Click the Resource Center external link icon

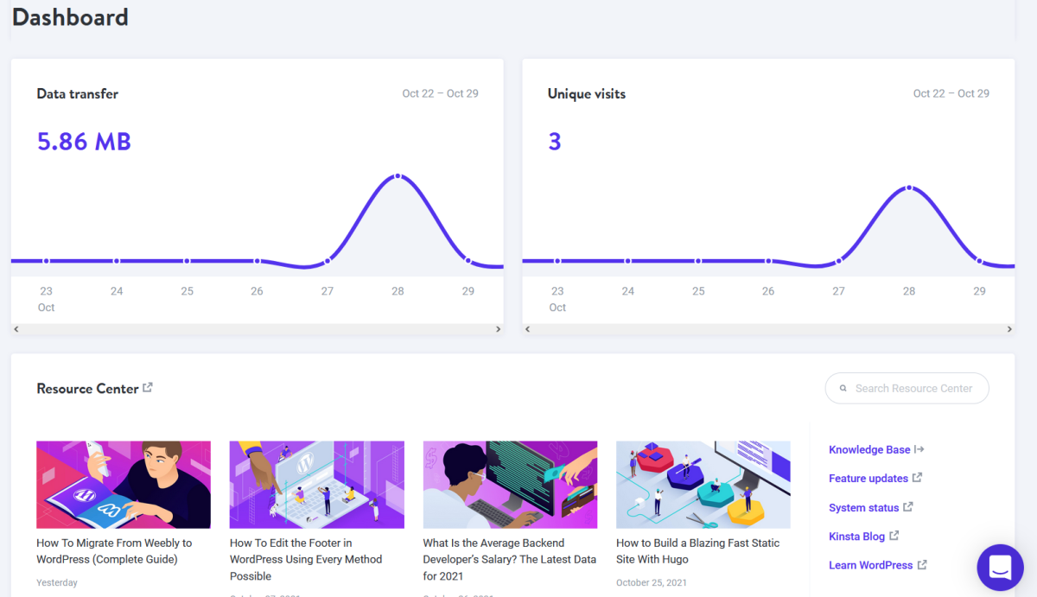pyautogui.click(x=148, y=388)
